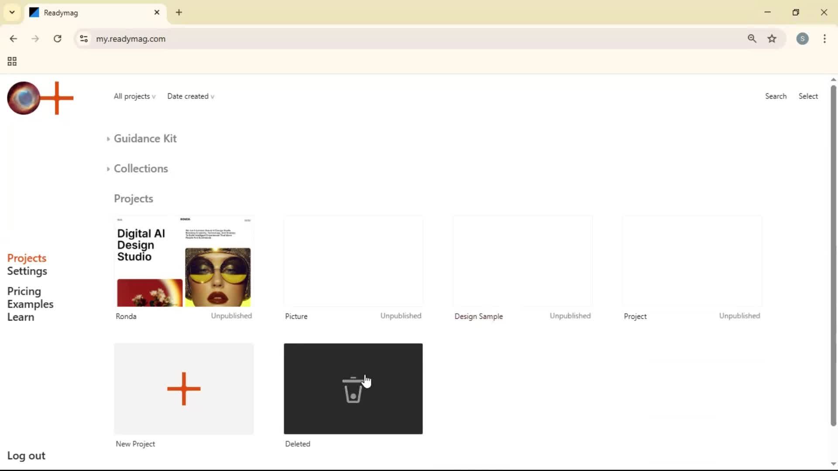Image resolution: width=838 pixels, height=471 pixels.
Task: Open the Date created sorting dropdown
Action: 191,96
